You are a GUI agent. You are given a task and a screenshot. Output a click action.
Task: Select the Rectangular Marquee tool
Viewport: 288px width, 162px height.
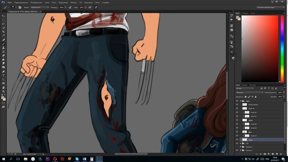pos(3,20)
